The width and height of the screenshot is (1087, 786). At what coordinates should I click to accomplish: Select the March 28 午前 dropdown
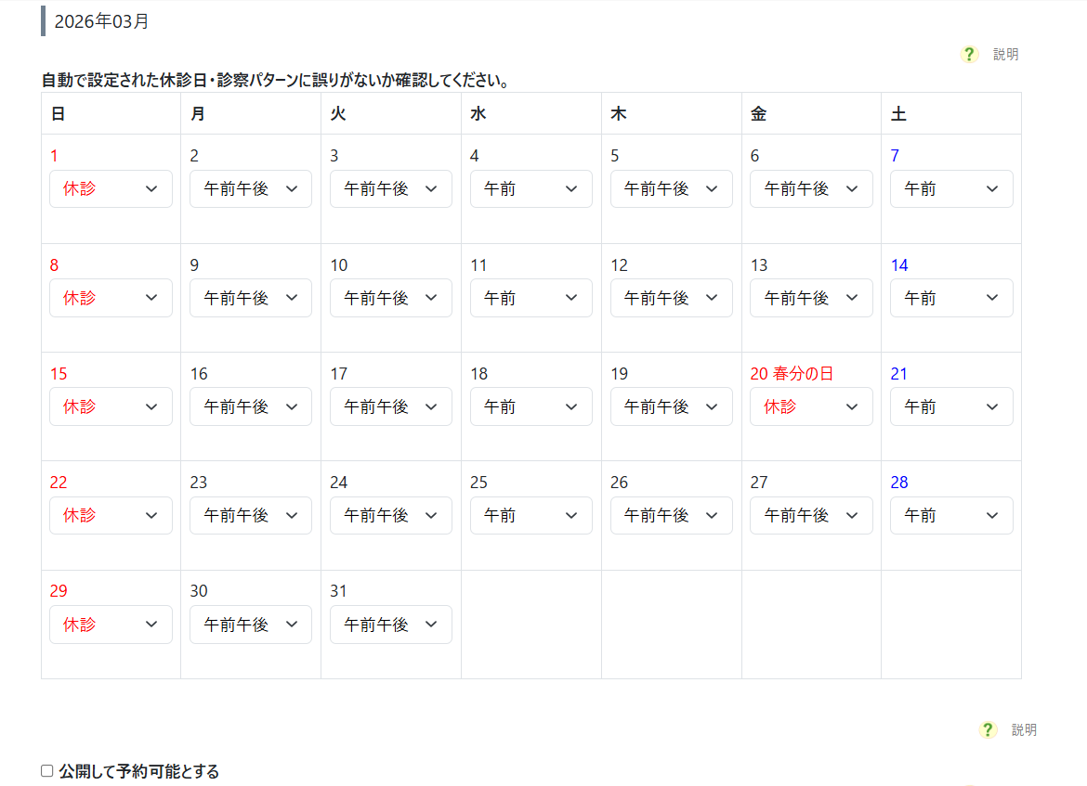coord(950,515)
